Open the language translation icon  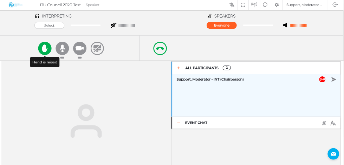[232, 5]
